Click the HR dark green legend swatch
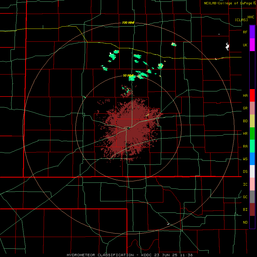 click(252, 134)
